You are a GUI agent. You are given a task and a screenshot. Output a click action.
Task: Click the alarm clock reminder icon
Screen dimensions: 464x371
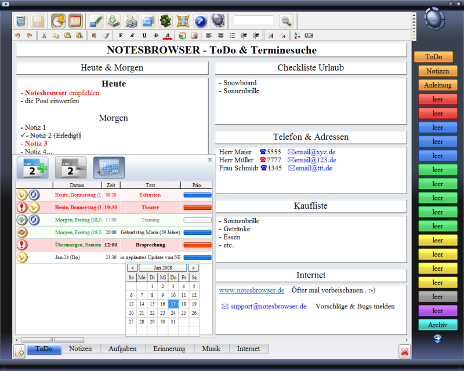click(x=58, y=21)
